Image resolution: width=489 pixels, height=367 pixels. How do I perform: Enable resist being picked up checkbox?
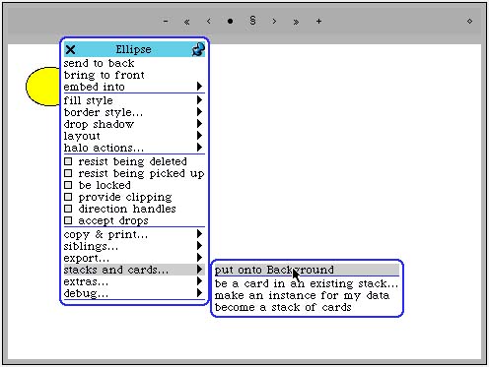(x=68, y=173)
